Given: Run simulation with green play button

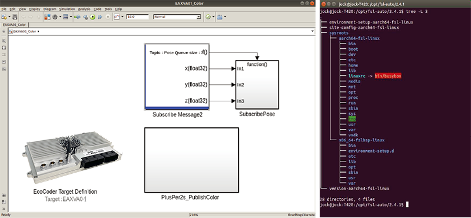Looking at the screenshot, I should click(93, 17).
